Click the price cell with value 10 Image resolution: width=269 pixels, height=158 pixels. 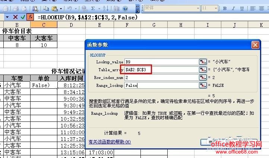[44, 45]
